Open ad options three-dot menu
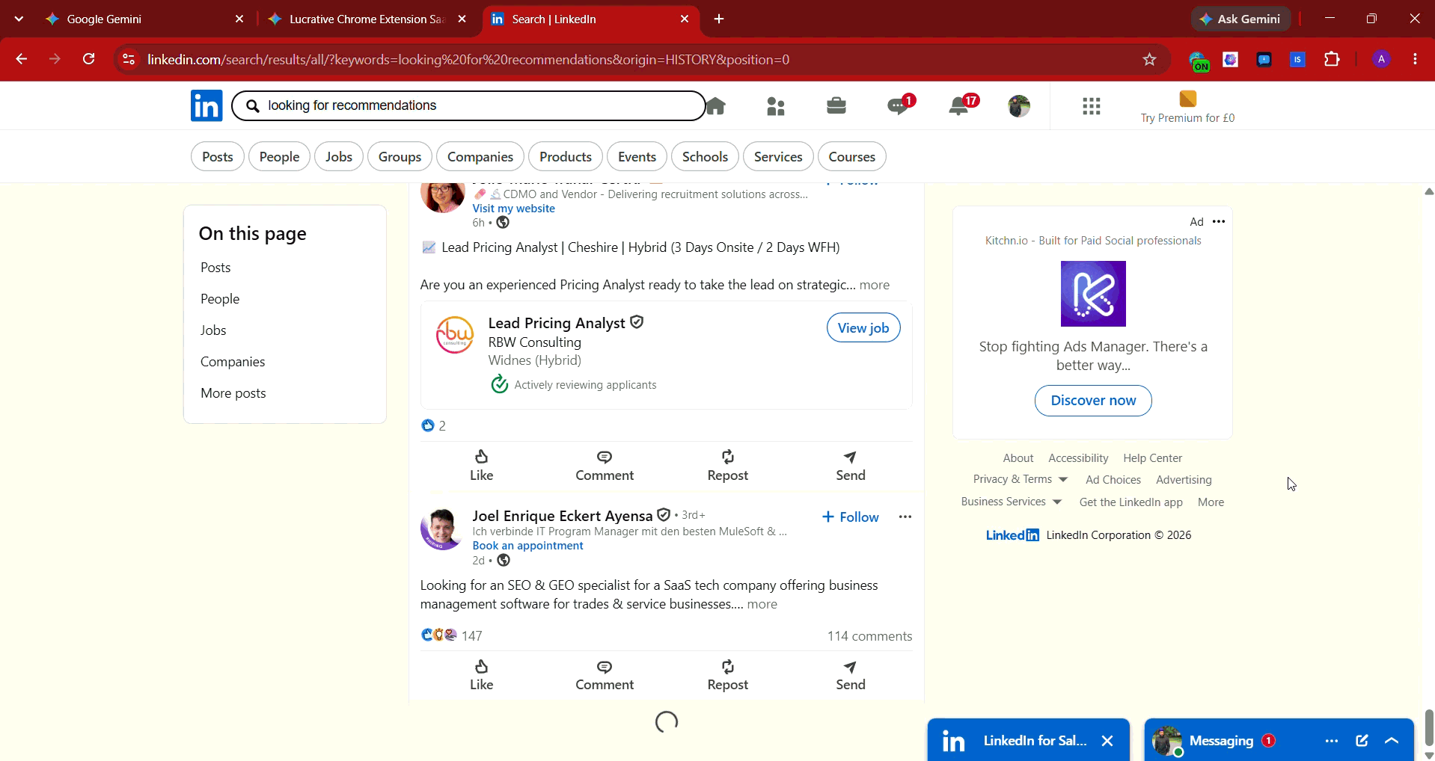1435x761 pixels. point(1219,221)
